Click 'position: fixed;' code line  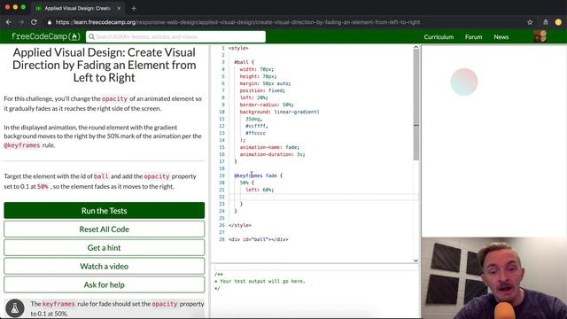pyautogui.click(x=262, y=90)
